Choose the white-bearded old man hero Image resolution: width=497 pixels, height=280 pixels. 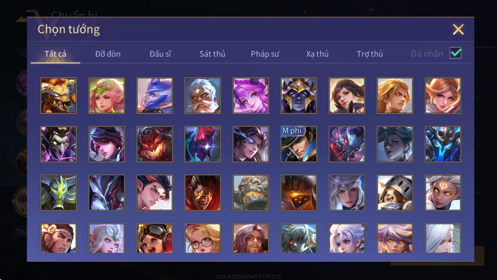click(203, 96)
